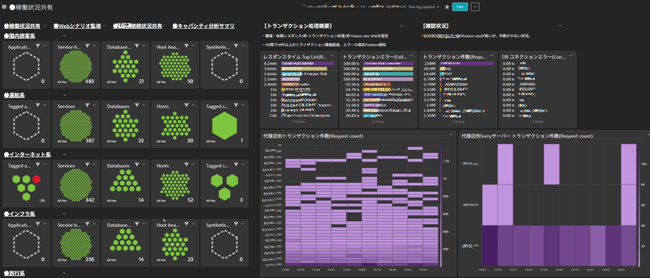Filter icon on Databases tile showing 23
Image resolution: width=650 pixels, height=278 pixels.
[136, 106]
